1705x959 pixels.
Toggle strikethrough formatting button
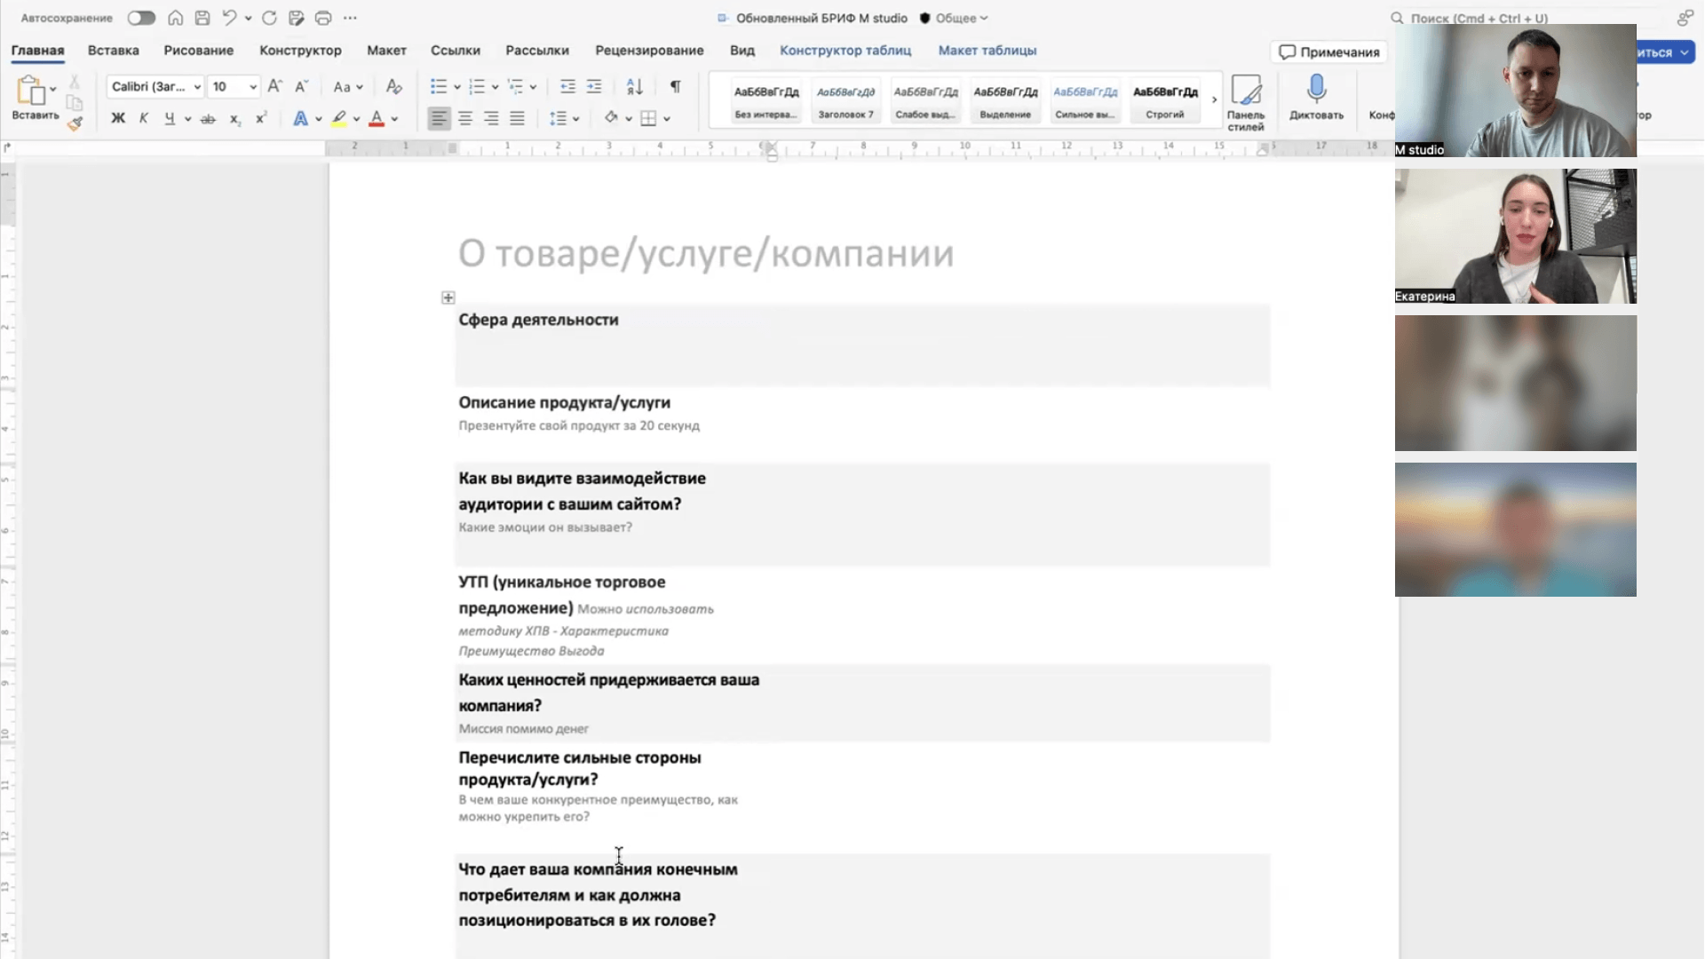click(x=208, y=118)
